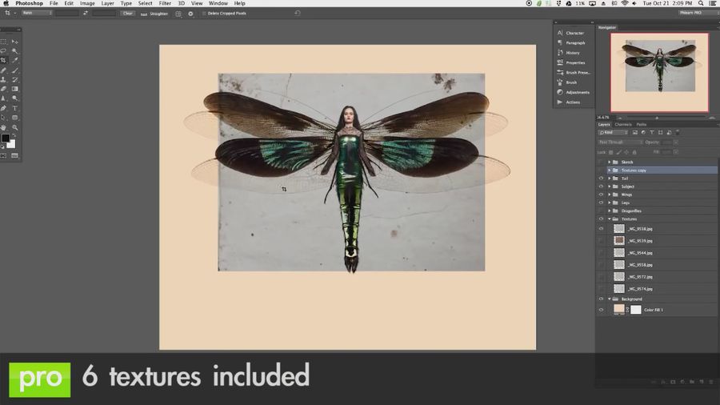Select the Eraser tool

[x=4, y=89]
